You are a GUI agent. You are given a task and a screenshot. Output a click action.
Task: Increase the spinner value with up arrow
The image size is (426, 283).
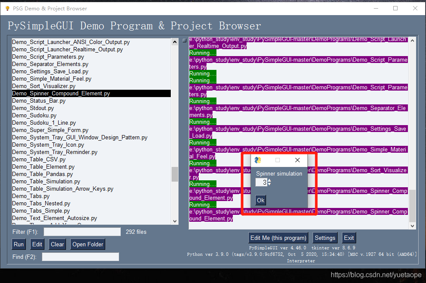[x=269, y=180]
